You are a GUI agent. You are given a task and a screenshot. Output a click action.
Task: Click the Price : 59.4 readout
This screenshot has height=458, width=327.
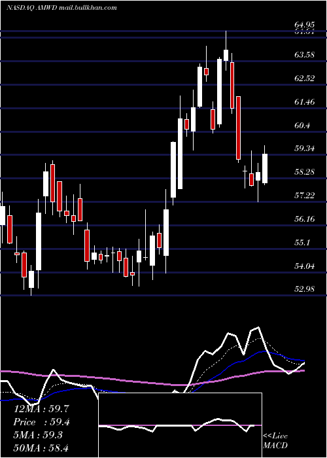(x=41, y=422)
